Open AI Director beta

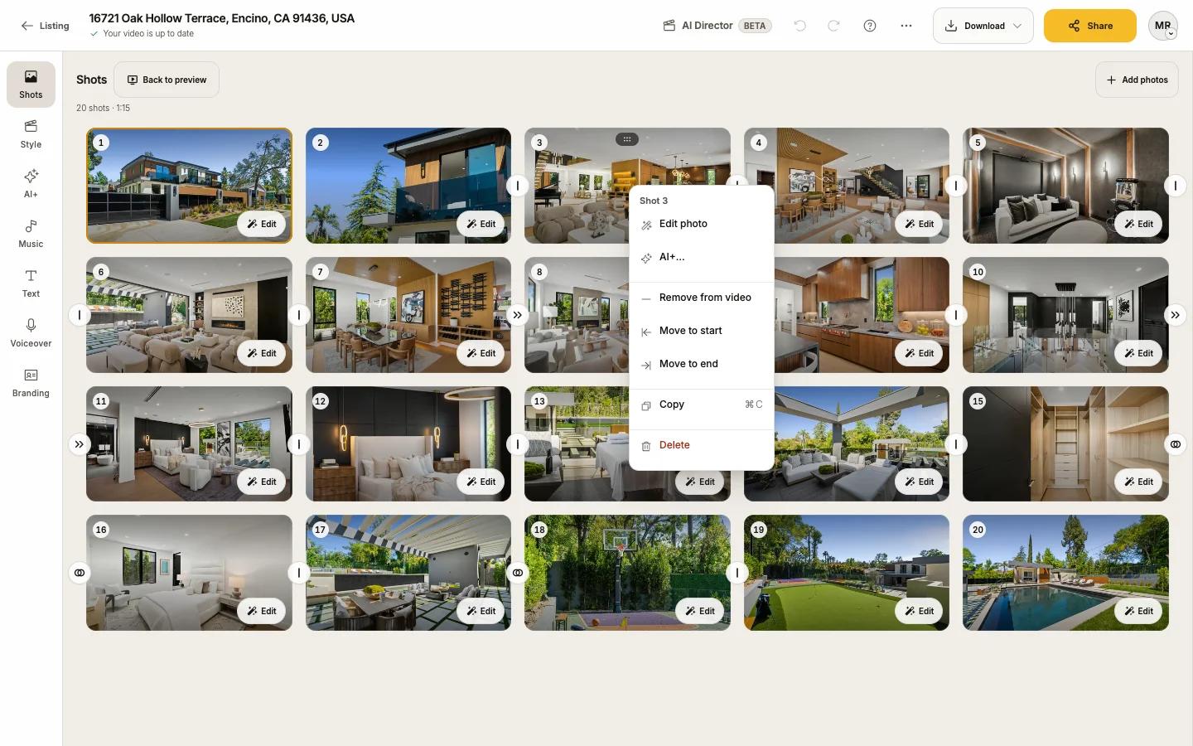(717, 26)
